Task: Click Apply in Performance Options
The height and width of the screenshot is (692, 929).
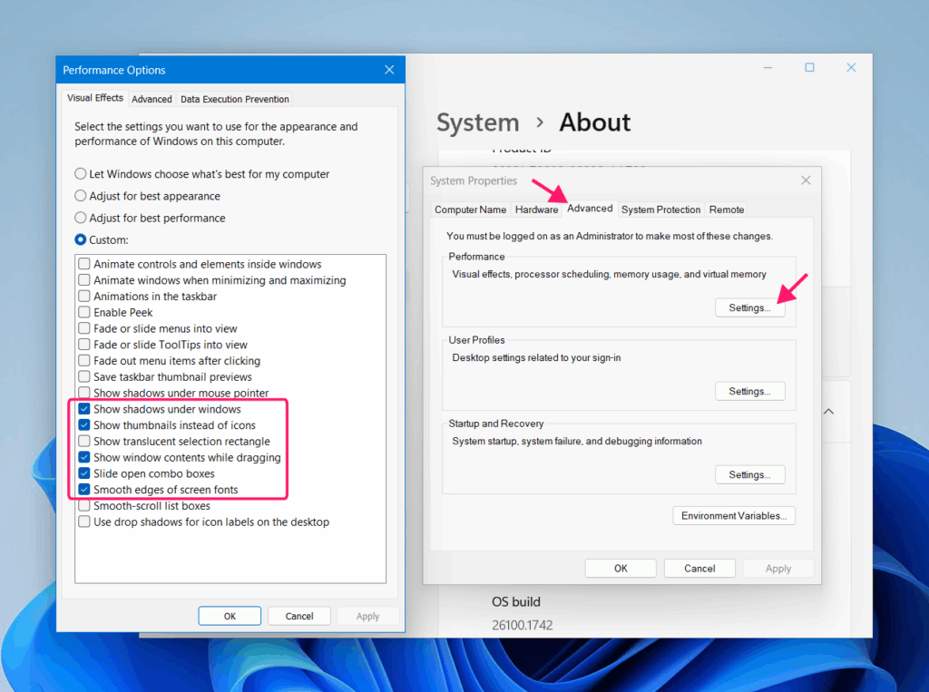Action: coord(368,616)
